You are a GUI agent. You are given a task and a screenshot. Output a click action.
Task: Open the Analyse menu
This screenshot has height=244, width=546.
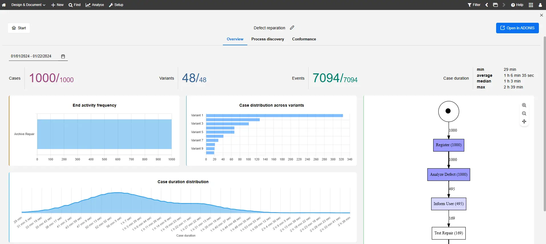(x=95, y=5)
